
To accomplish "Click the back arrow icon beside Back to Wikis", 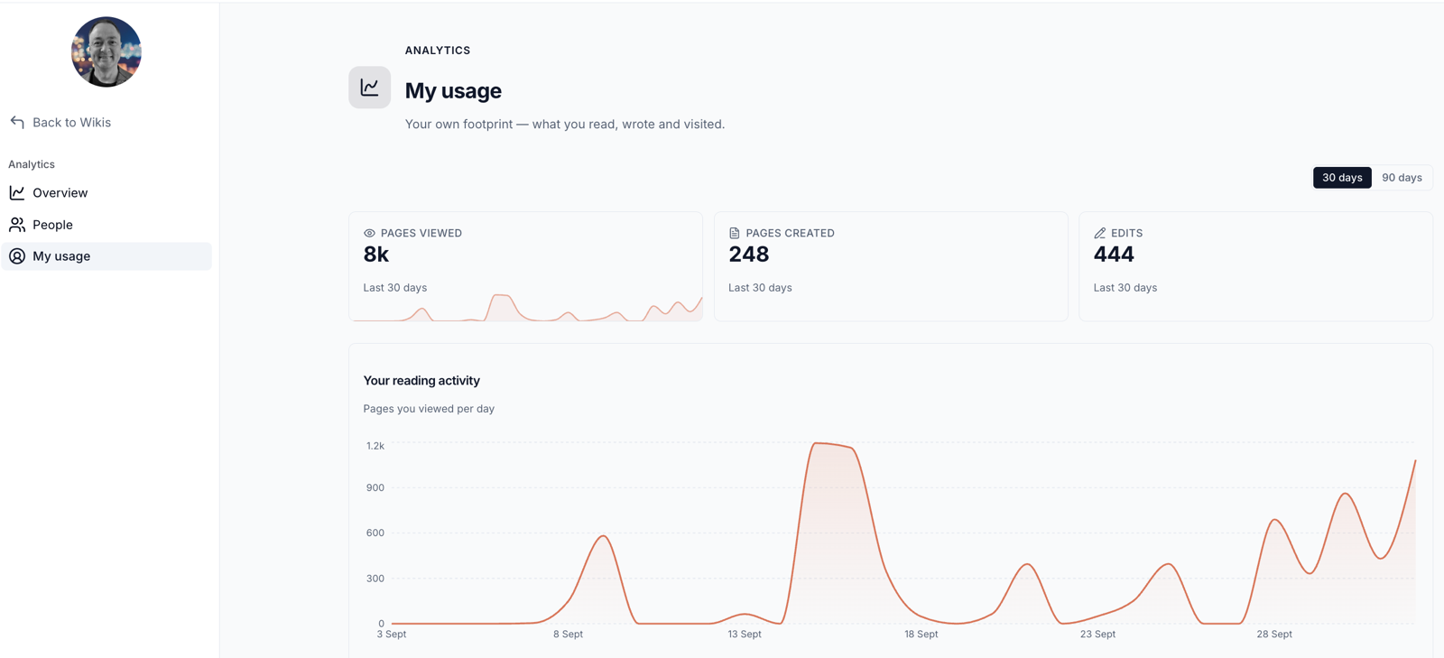I will [17, 122].
